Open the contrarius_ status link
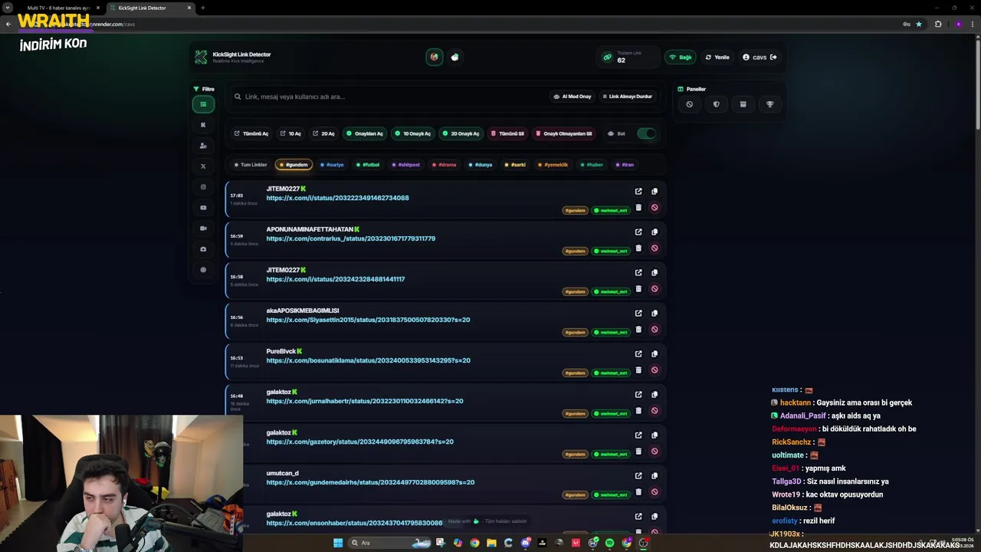 pos(351,238)
